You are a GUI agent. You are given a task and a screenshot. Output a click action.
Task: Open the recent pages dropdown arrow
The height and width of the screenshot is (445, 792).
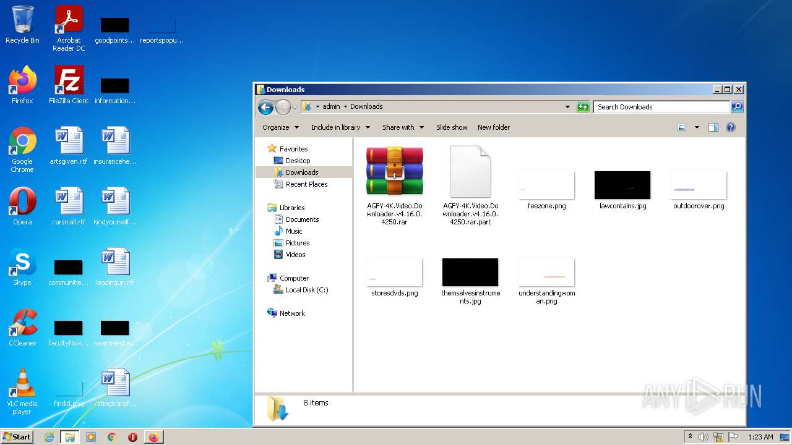[x=295, y=107]
